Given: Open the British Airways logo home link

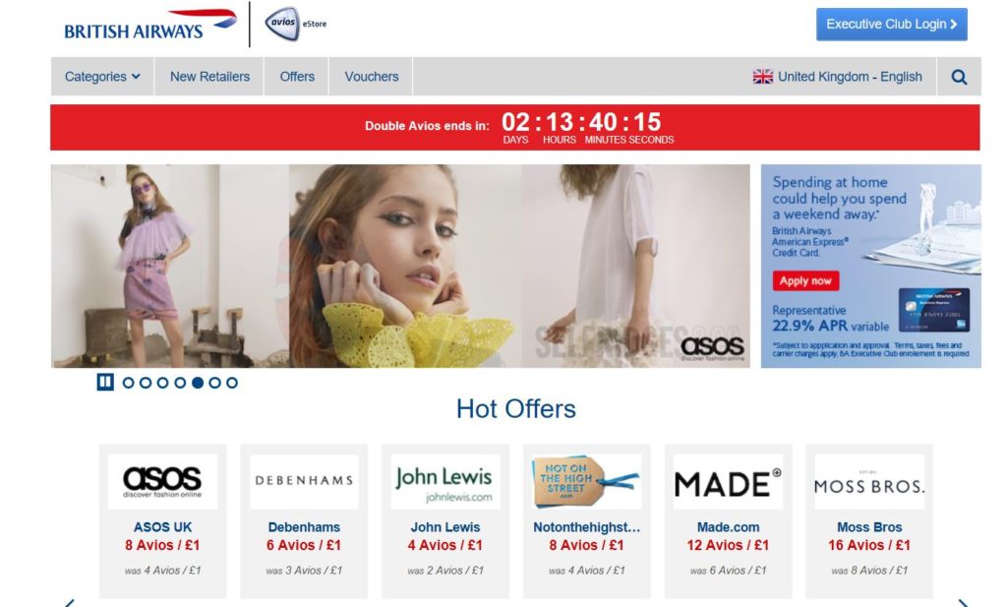Looking at the screenshot, I should point(150,25).
